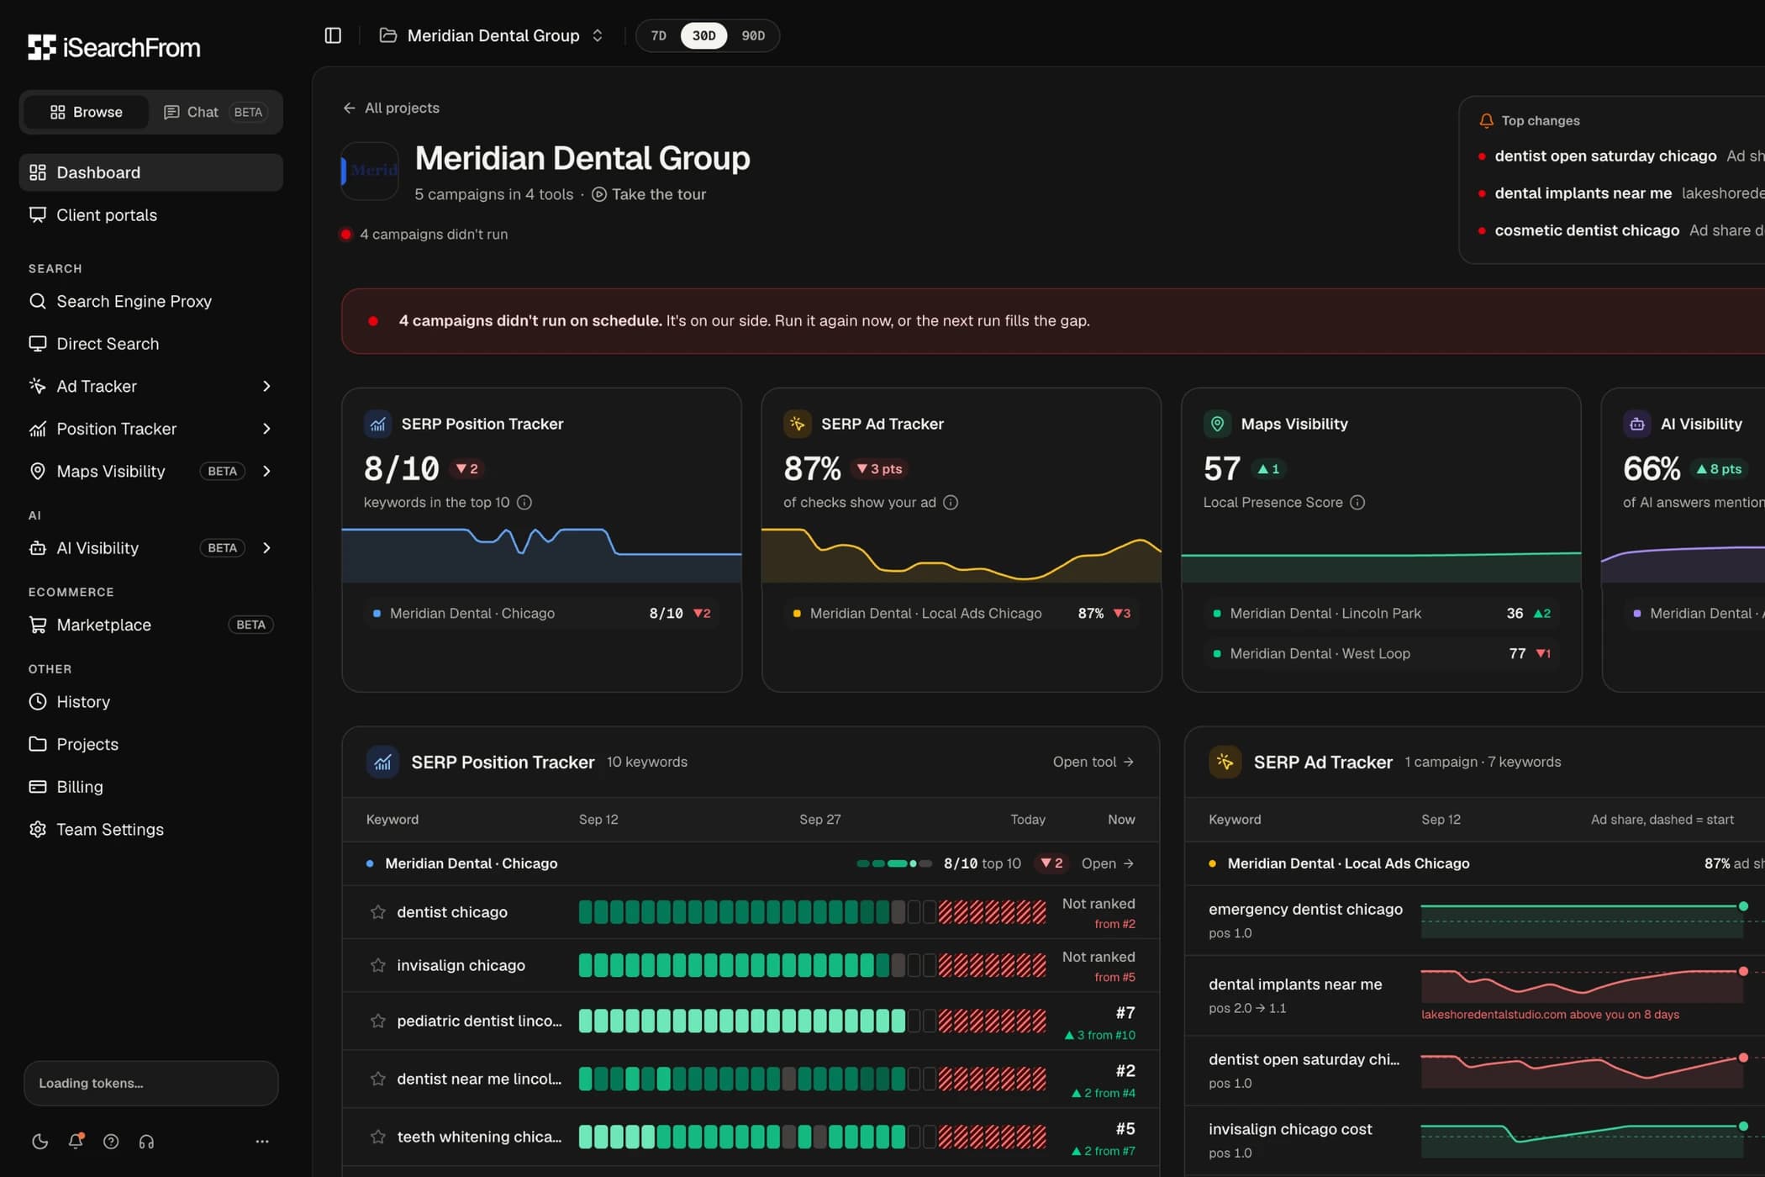Open Direct Search in sidebar

[x=151, y=344]
